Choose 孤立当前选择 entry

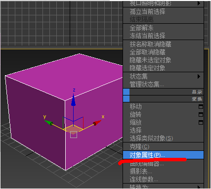pos(163,11)
